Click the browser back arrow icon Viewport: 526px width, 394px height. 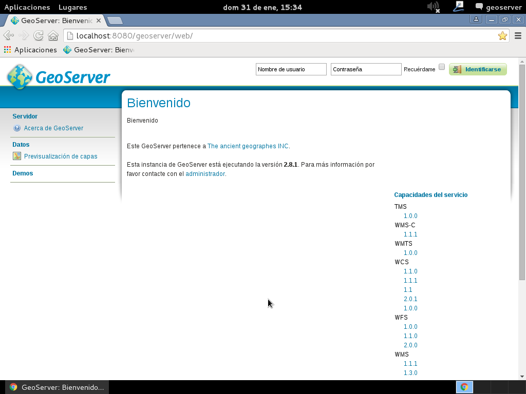[8, 35]
